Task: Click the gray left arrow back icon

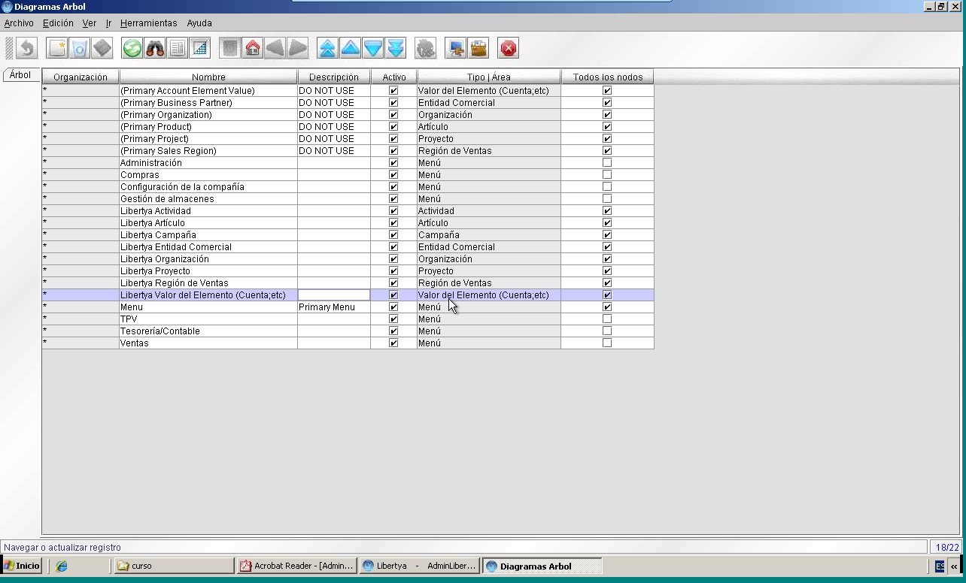Action: click(x=275, y=49)
